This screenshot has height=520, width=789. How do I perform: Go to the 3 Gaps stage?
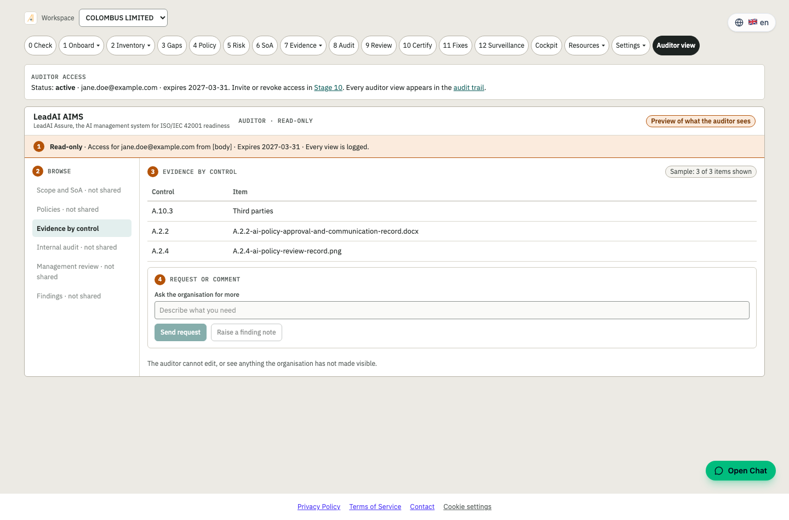coord(172,46)
